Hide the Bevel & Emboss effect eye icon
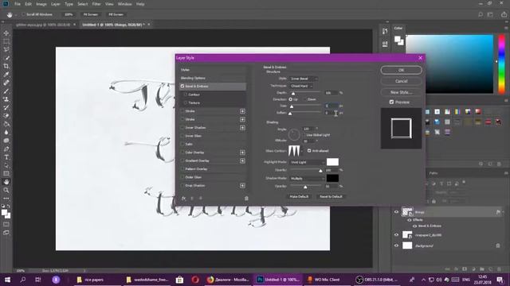This screenshot has width=510, height=286. pos(414,226)
